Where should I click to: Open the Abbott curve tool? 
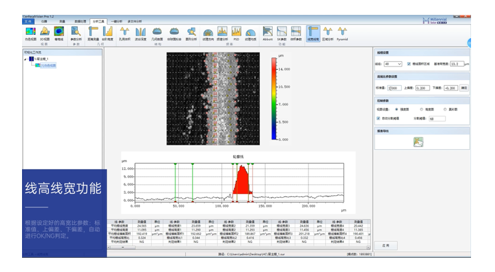click(x=268, y=32)
